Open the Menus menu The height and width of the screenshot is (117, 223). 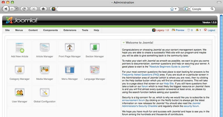[19, 30]
